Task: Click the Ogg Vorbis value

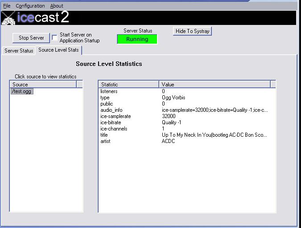Action: click(x=173, y=98)
